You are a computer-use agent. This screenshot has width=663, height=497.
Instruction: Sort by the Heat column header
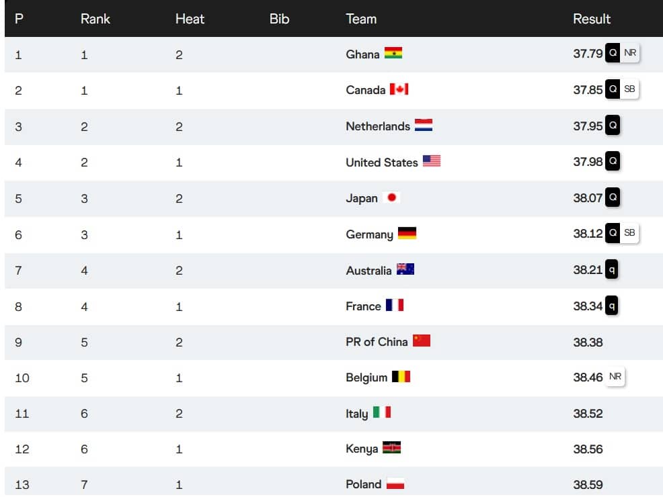click(x=190, y=19)
